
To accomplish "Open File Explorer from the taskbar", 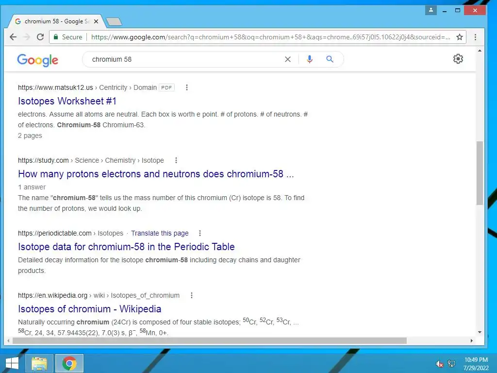I will click(39, 363).
